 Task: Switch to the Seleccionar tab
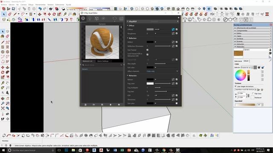click(238, 61)
